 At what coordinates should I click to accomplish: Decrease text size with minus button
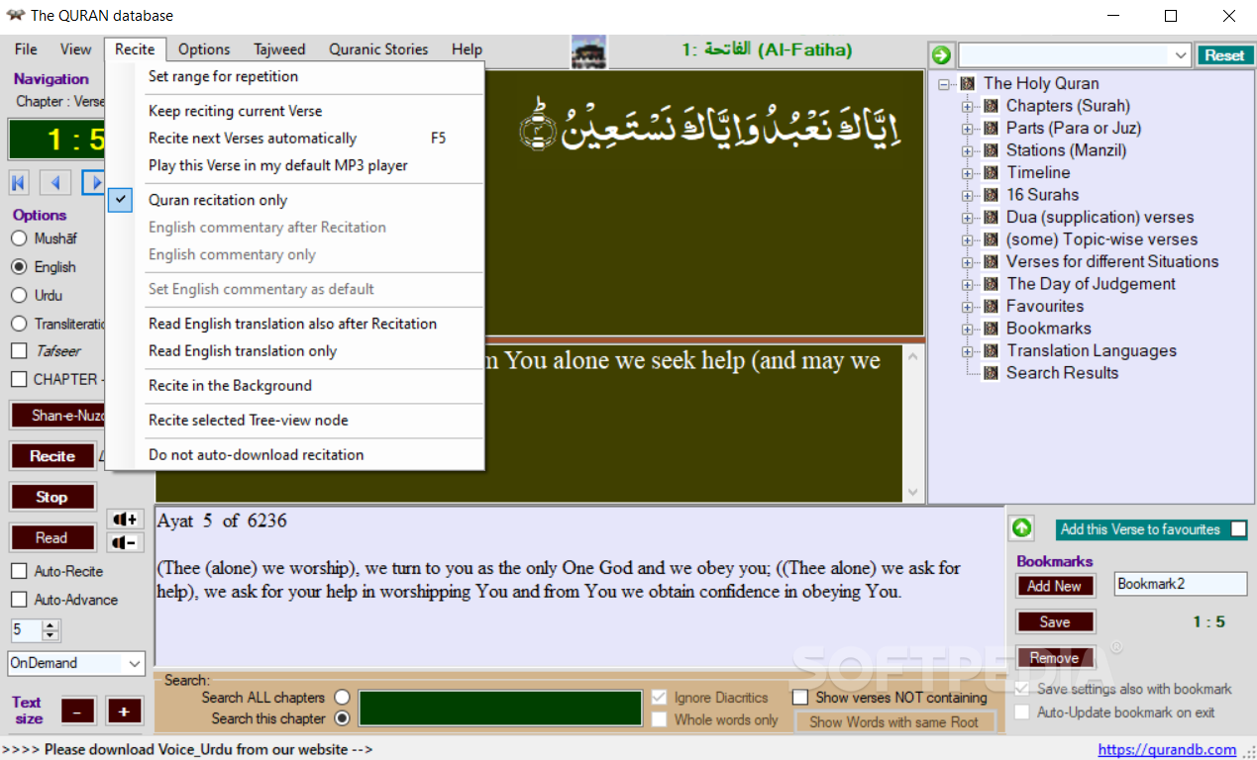click(x=78, y=711)
